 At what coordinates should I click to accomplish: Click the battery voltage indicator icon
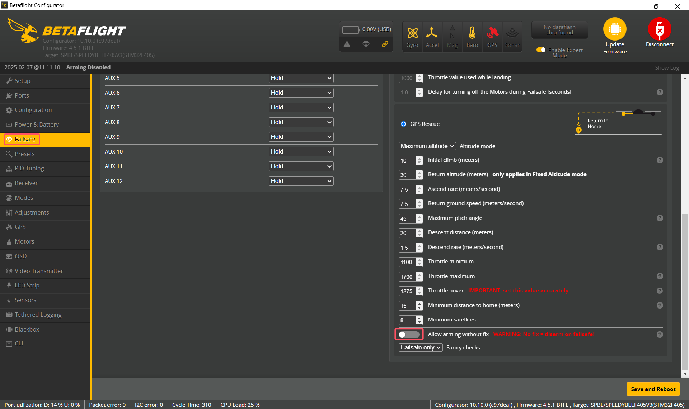(351, 29)
